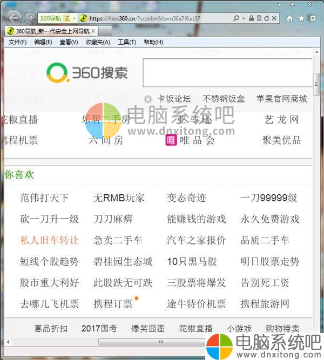This screenshot has height=360, width=324.
Task: Open the 艺龙网 link
Action: click(282, 120)
